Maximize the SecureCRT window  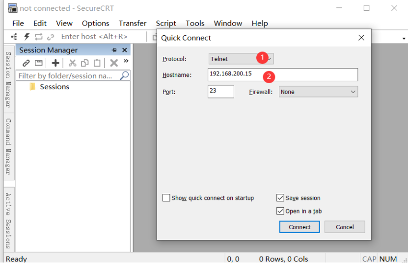(366, 8)
